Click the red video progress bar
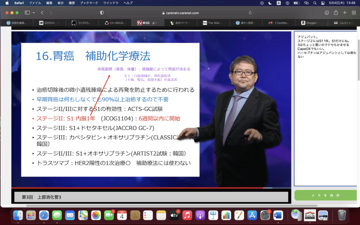The width and height of the screenshot is (360, 225). [141, 188]
